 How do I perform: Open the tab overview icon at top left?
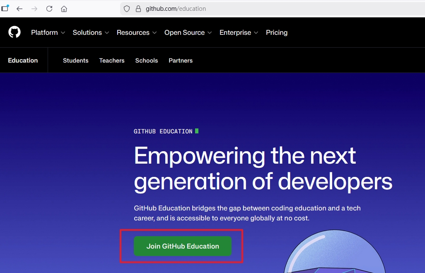point(5,8)
